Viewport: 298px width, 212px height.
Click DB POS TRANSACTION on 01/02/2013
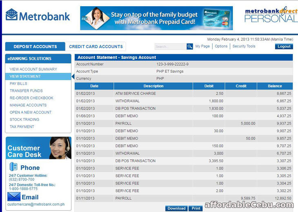pos(135,109)
